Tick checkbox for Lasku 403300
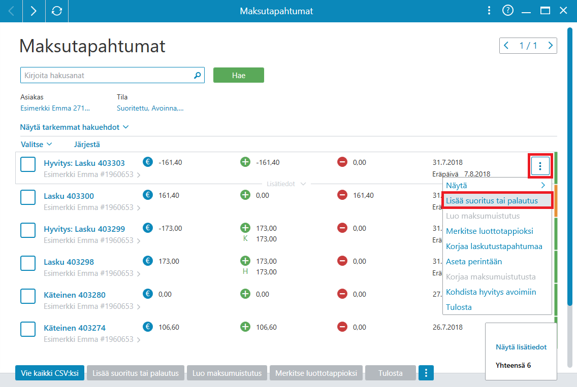577x387 pixels. (28, 197)
